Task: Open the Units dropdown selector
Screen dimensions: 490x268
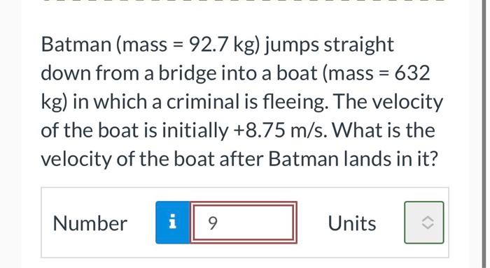Action: [423, 223]
